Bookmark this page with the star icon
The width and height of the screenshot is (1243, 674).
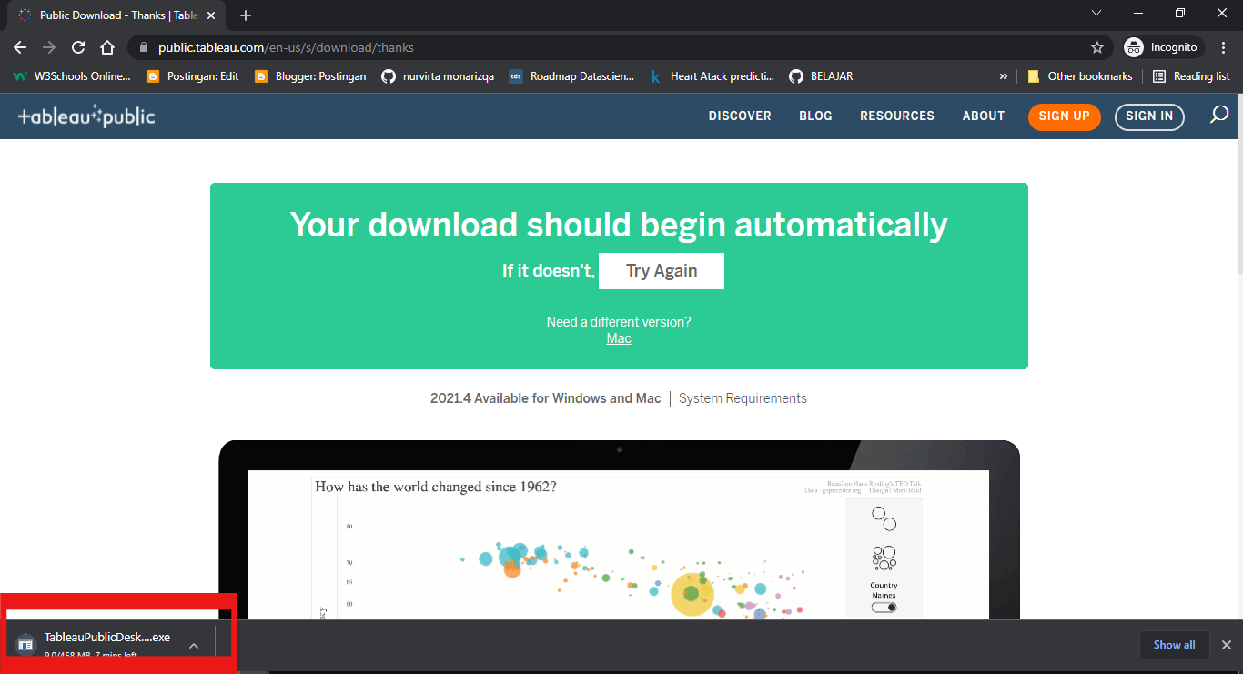[x=1097, y=47]
